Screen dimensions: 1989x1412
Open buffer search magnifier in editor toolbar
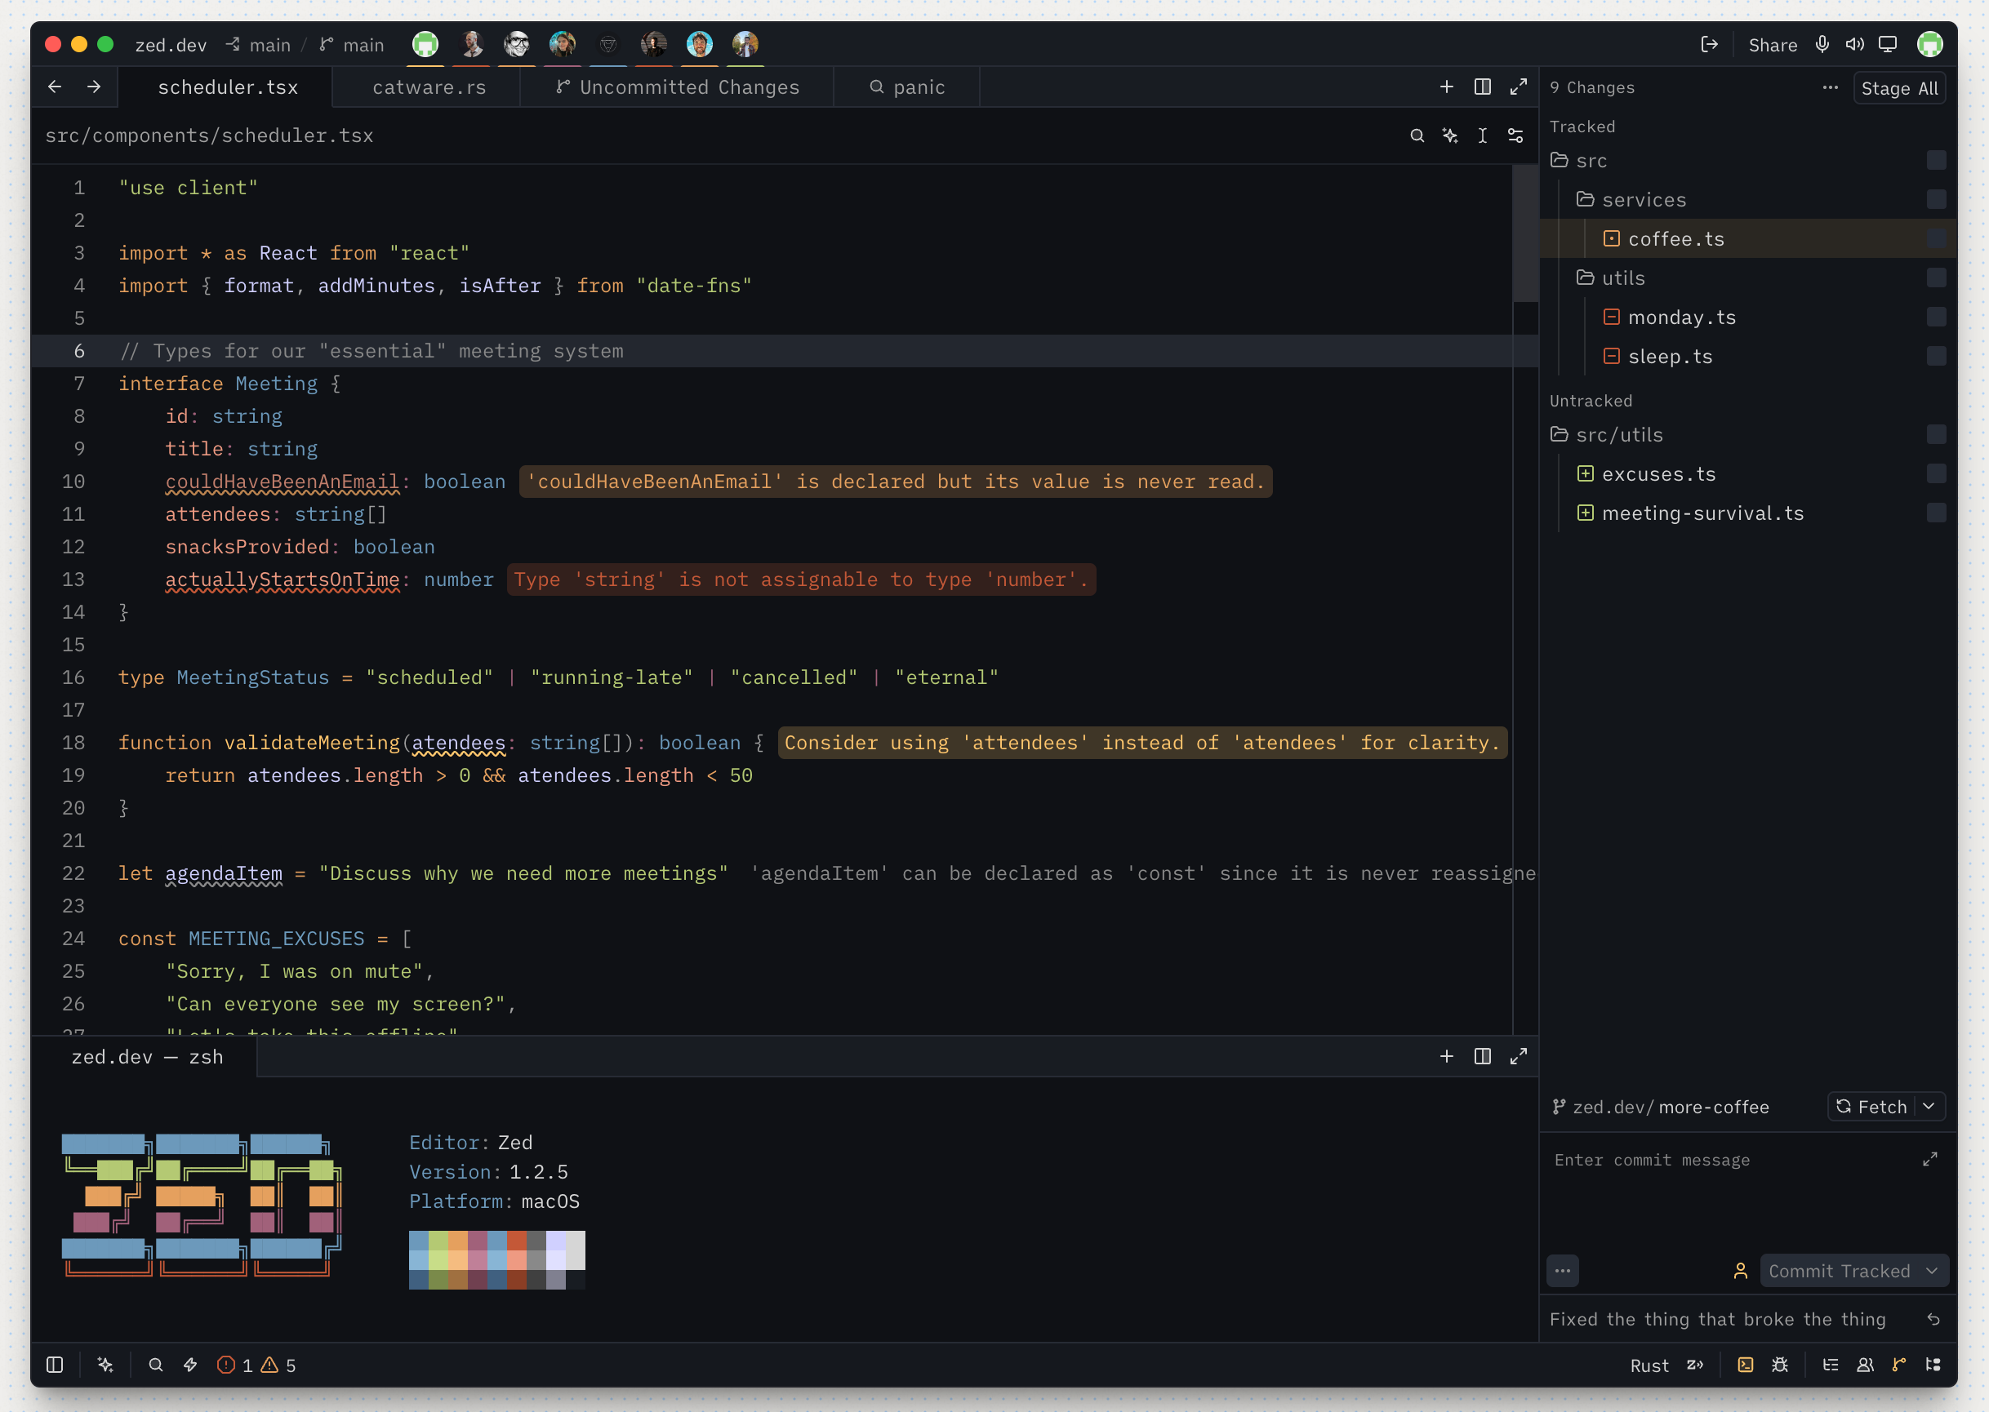[1417, 135]
